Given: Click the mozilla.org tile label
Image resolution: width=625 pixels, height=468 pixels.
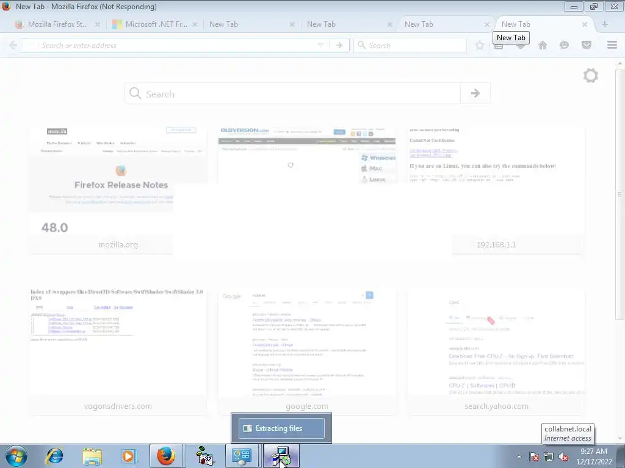Looking at the screenshot, I should (x=118, y=245).
